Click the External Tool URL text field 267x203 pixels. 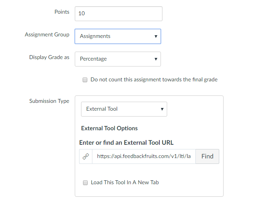[144, 156]
